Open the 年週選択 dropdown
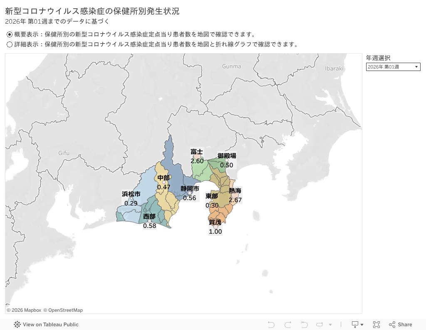Image resolution: width=426 pixels, height=330 pixels. pyautogui.click(x=393, y=67)
